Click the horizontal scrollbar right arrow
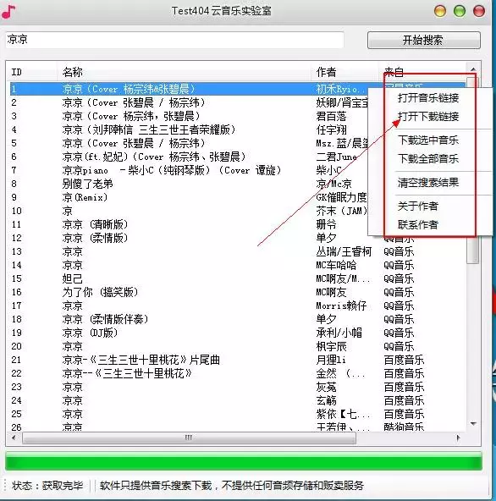 tap(458, 438)
